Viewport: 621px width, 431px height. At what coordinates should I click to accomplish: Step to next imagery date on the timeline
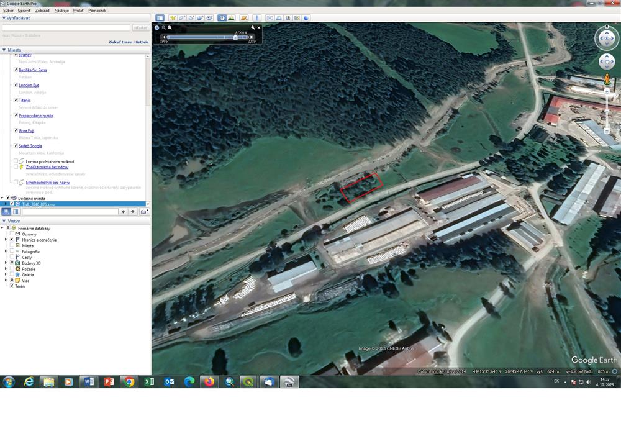click(251, 37)
